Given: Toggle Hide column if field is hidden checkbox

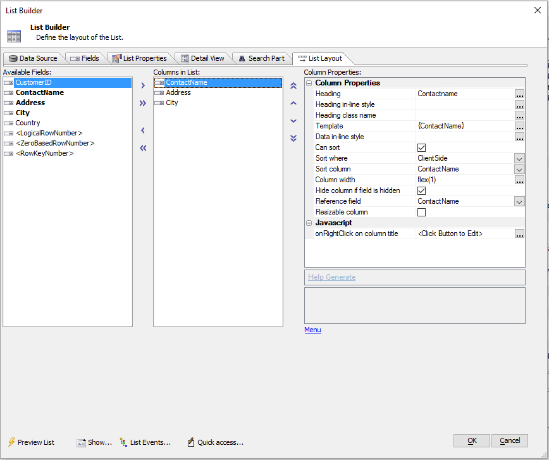Looking at the screenshot, I should click(421, 190).
